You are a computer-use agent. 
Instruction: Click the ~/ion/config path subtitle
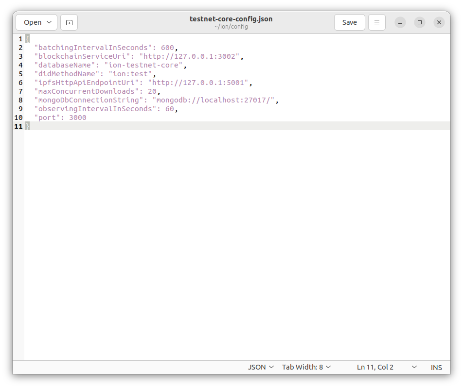coord(231,27)
